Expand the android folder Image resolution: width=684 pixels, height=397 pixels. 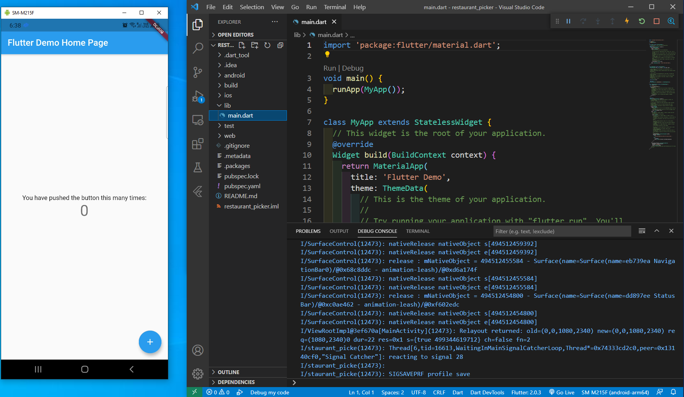(248, 75)
